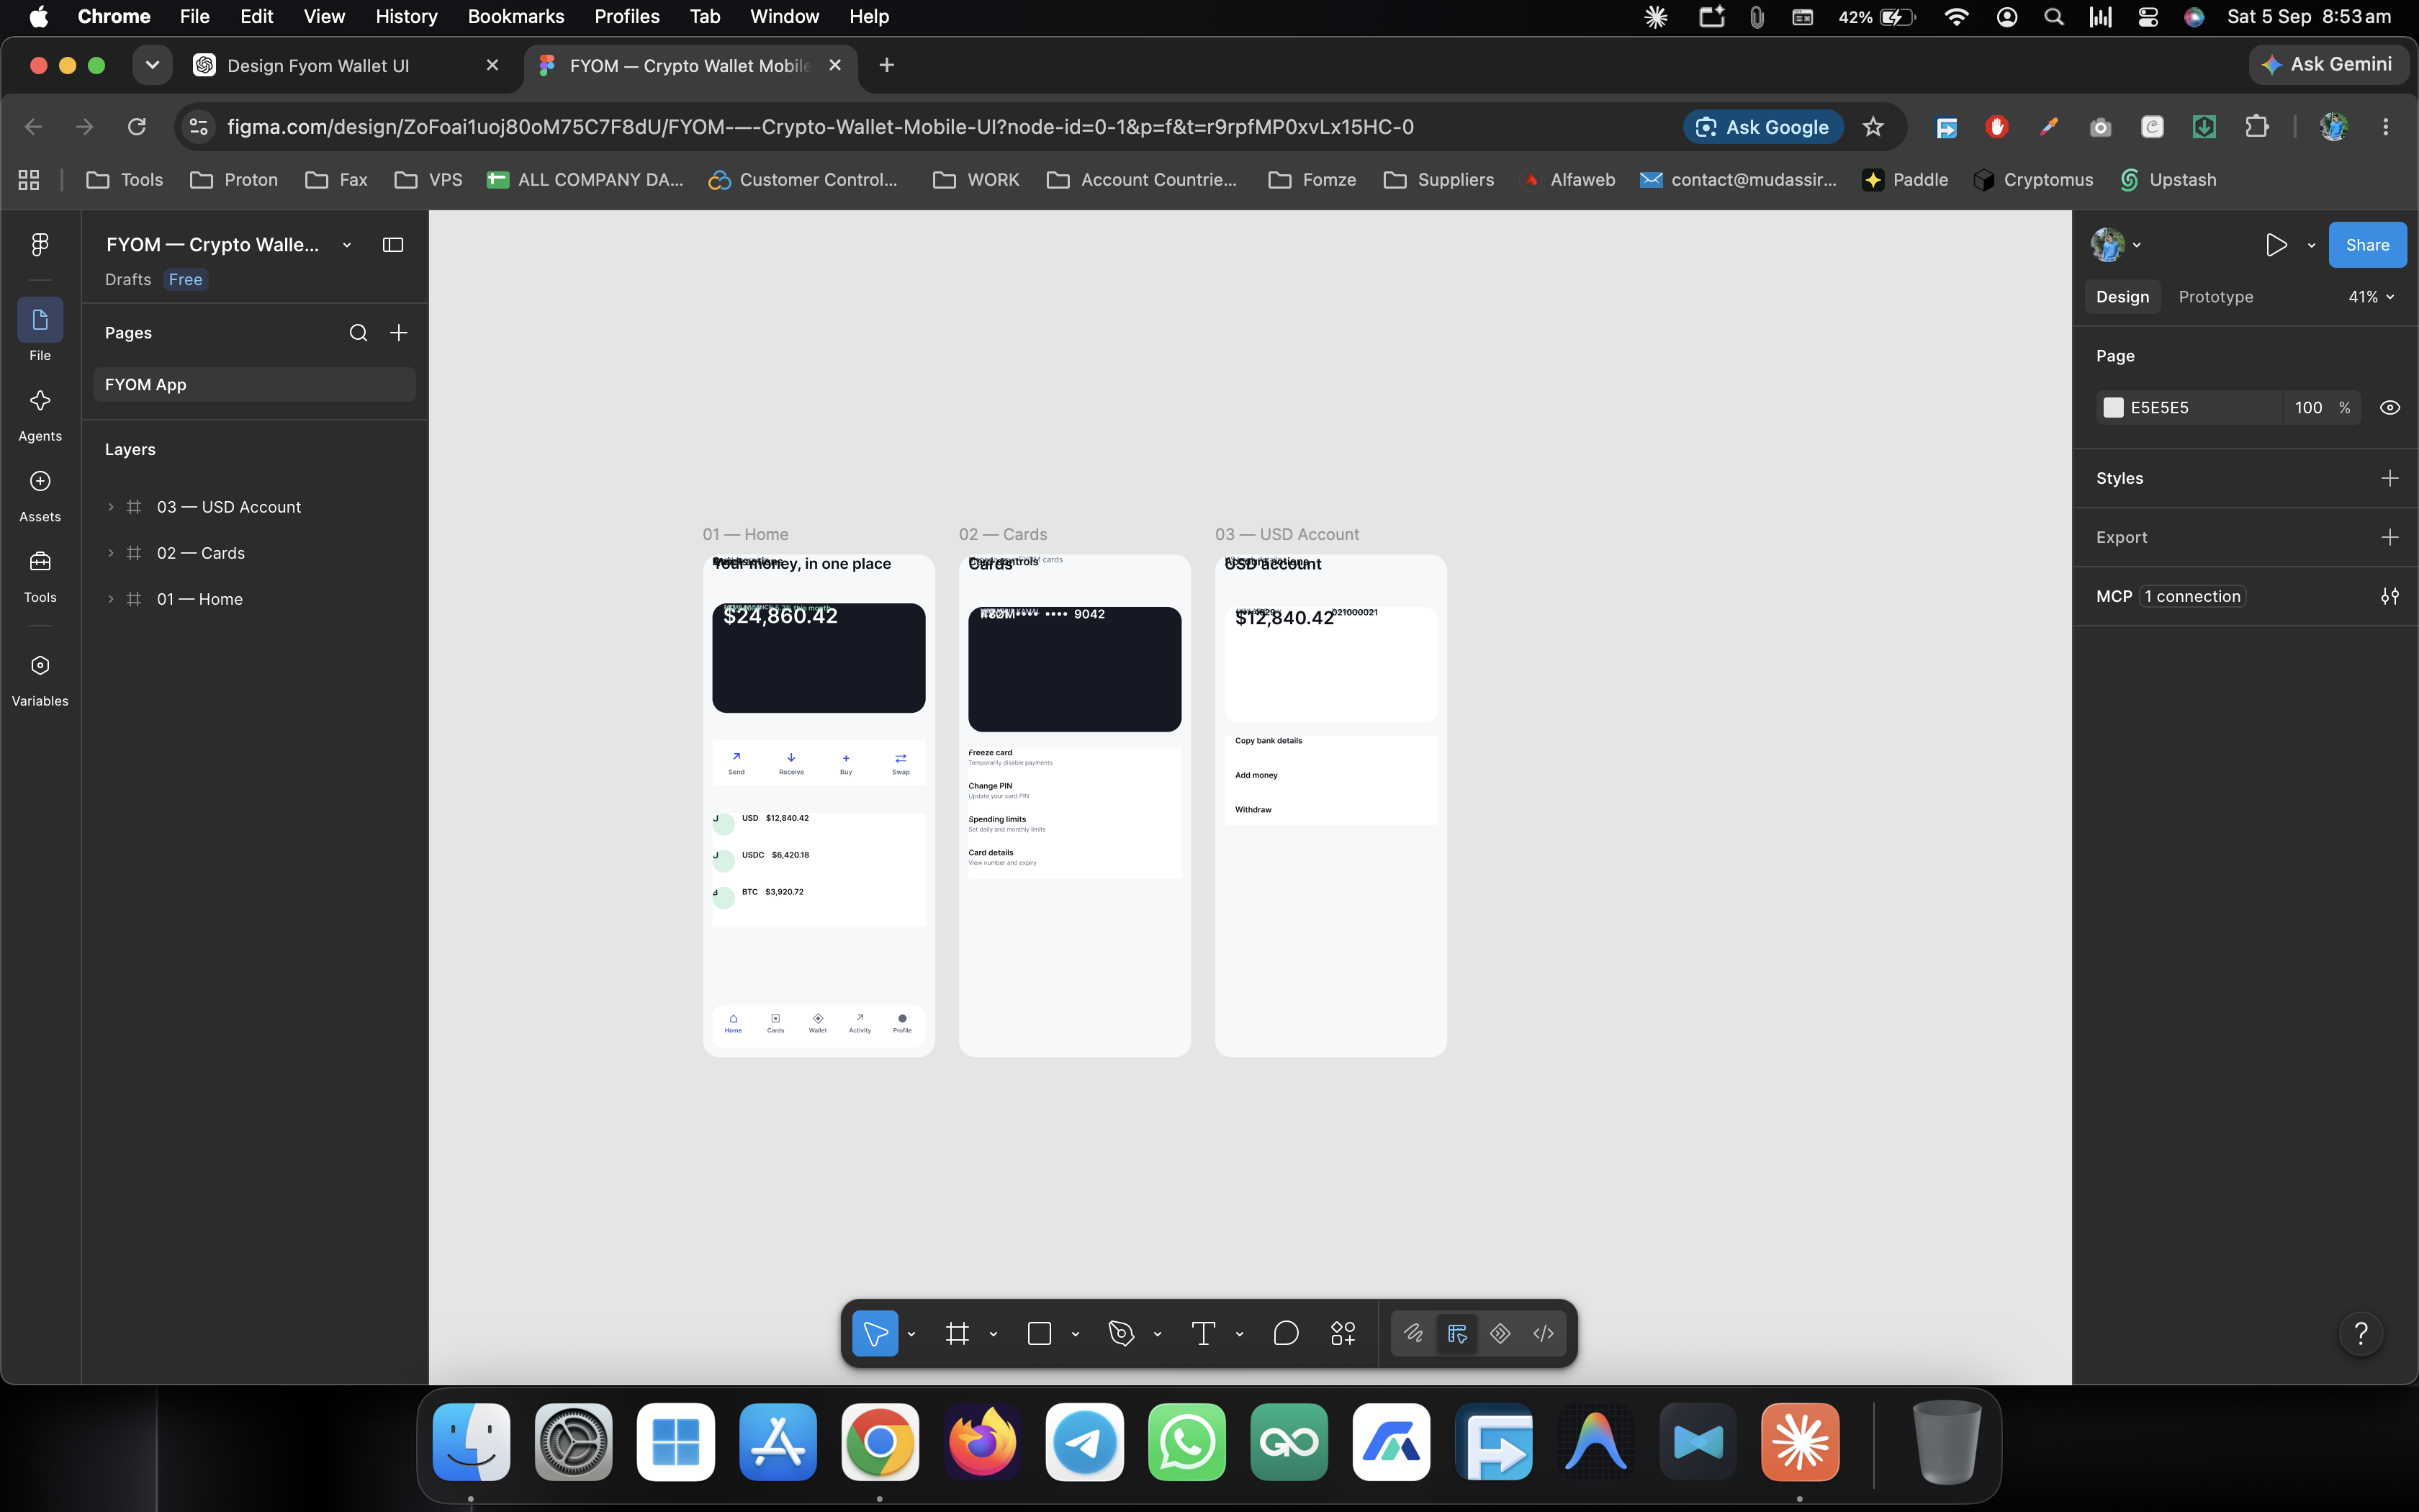Image resolution: width=2419 pixels, height=1512 pixels.
Task: Expand the 02 — Cards layer
Action: click(x=111, y=553)
